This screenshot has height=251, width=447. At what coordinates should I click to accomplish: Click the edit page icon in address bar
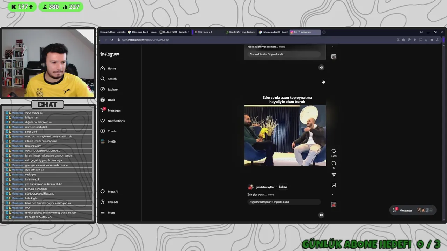[398, 40]
